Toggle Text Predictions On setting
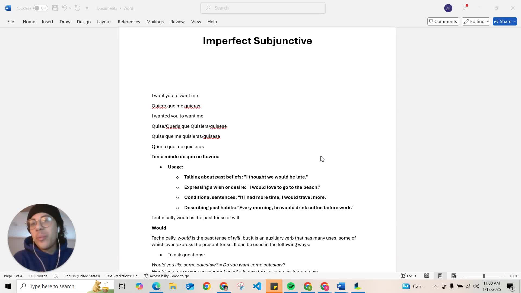521x293 pixels. pos(121,276)
